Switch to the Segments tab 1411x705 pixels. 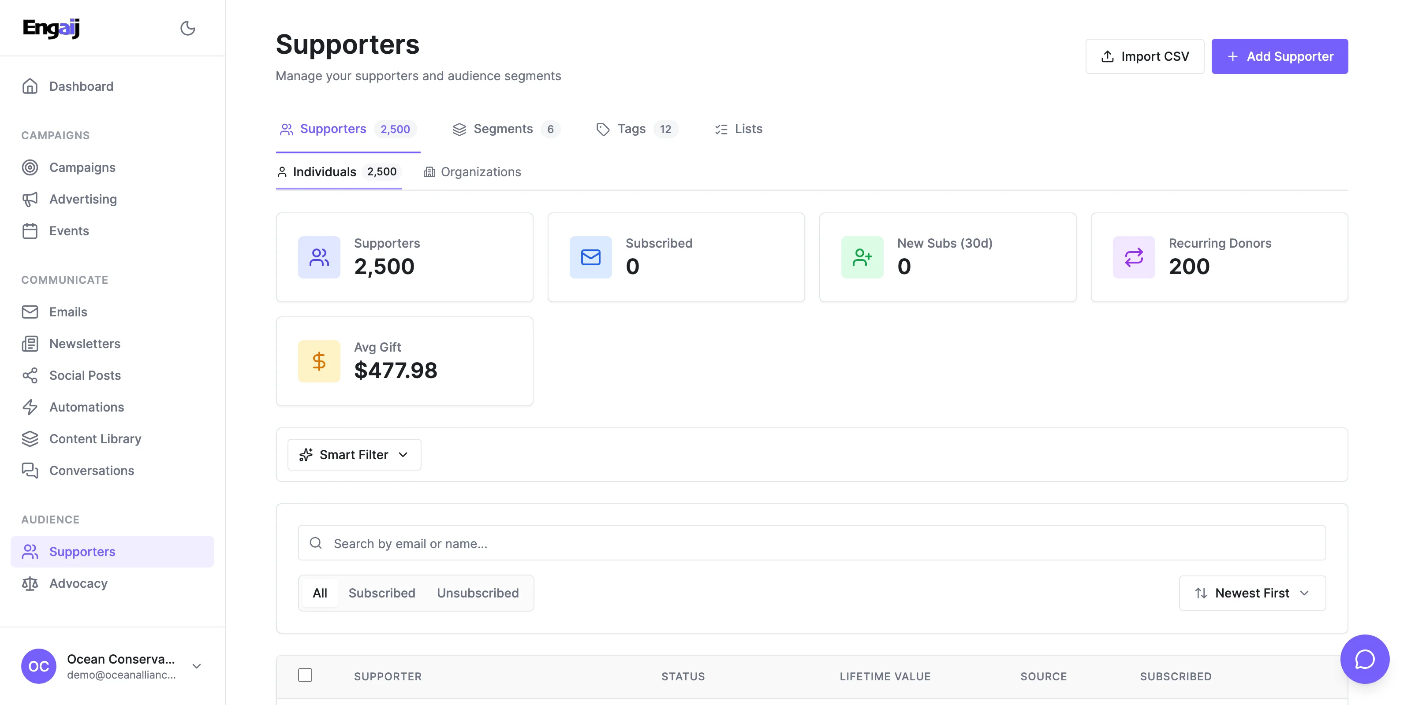click(x=503, y=129)
